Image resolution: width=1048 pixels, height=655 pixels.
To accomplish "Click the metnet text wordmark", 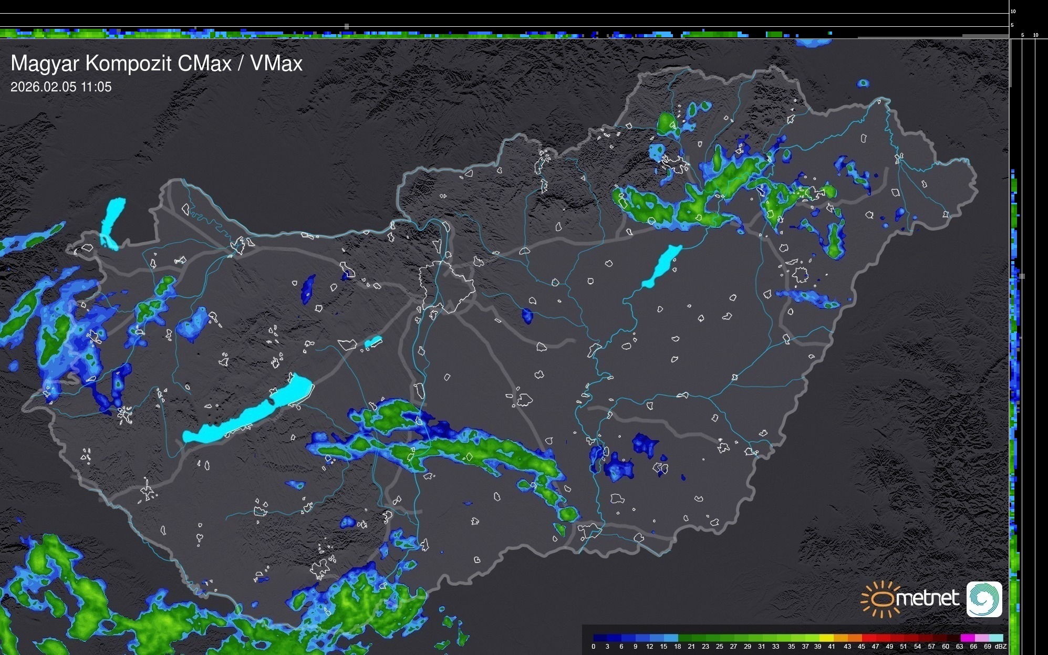I will tap(927, 598).
